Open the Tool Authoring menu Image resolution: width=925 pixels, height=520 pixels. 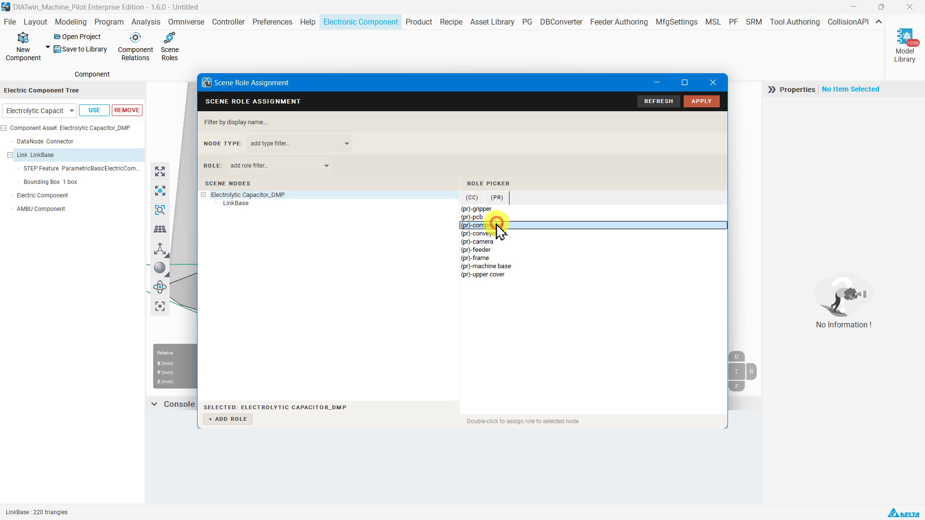[794, 22]
